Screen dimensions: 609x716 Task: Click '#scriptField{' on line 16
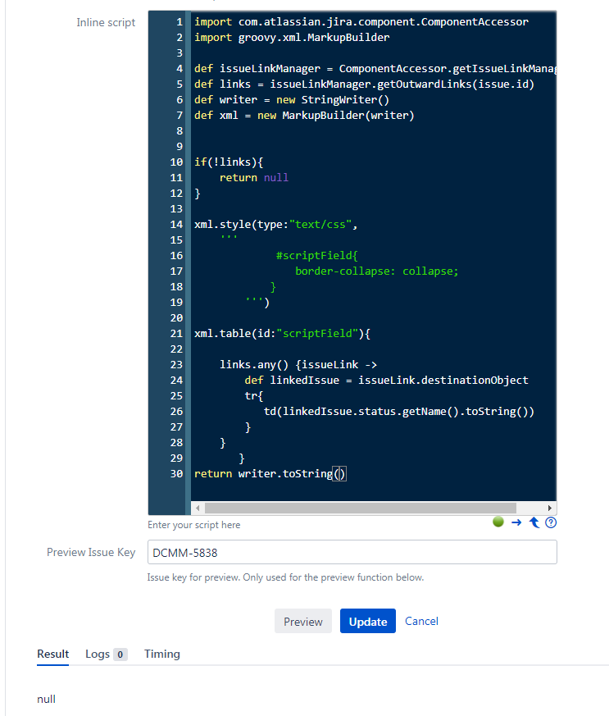click(x=316, y=255)
